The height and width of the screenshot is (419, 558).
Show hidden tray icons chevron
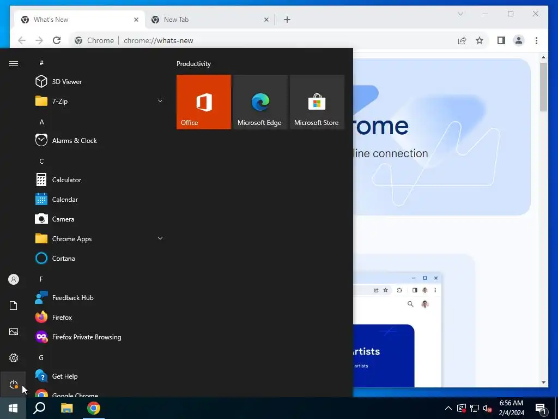448,408
